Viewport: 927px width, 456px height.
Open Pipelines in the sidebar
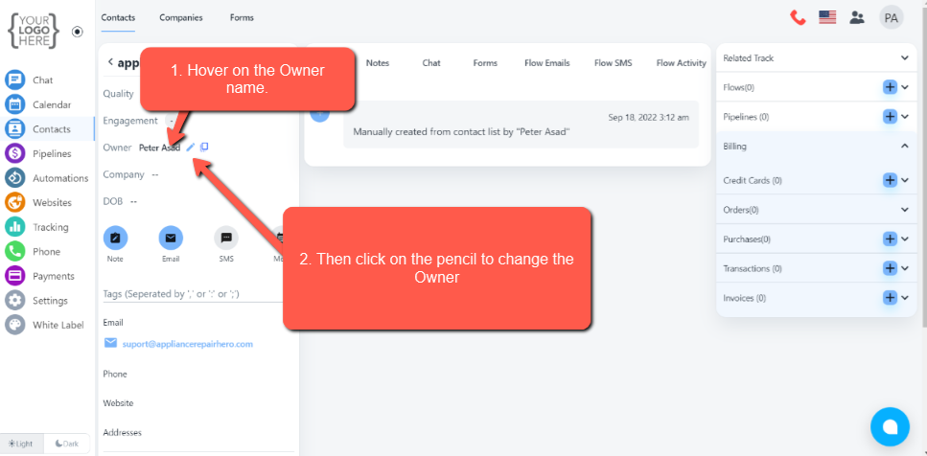click(51, 153)
